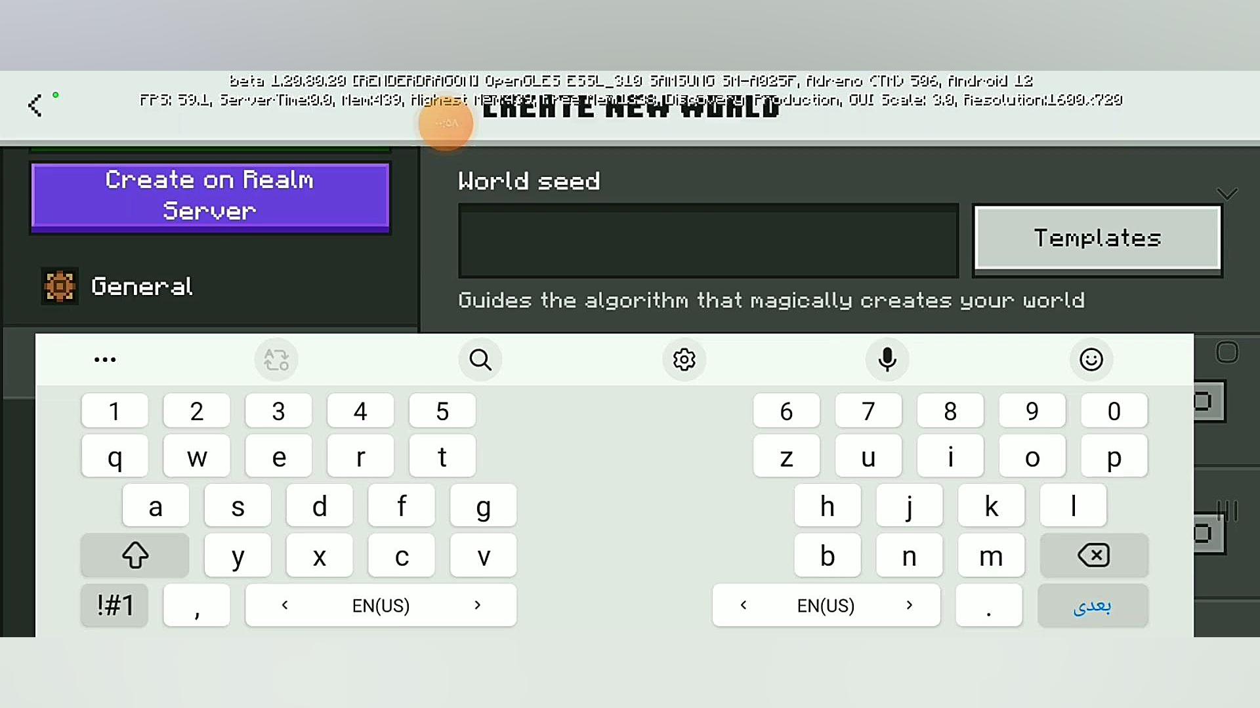Tap the letter t key
Screen dimensions: 1260x708
click(x=442, y=456)
